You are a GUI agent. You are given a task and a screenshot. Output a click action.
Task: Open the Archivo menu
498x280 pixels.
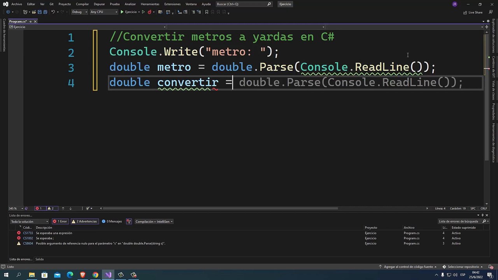pos(17,4)
